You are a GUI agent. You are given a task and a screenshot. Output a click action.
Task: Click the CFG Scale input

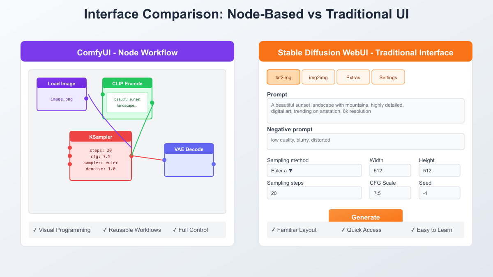(x=390, y=193)
